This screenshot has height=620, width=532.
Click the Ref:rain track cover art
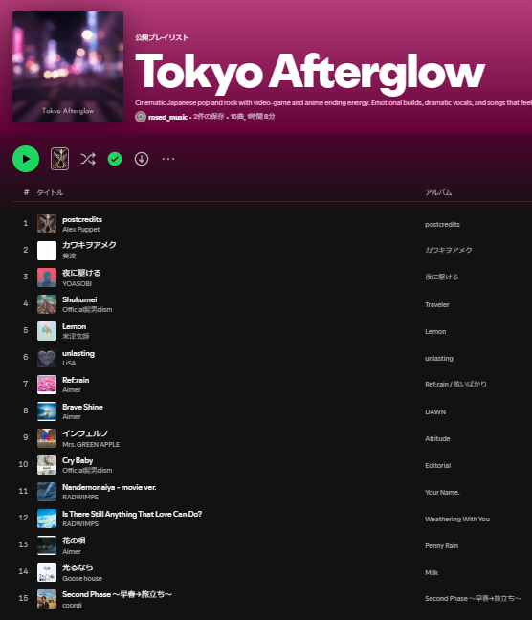click(47, 385)
